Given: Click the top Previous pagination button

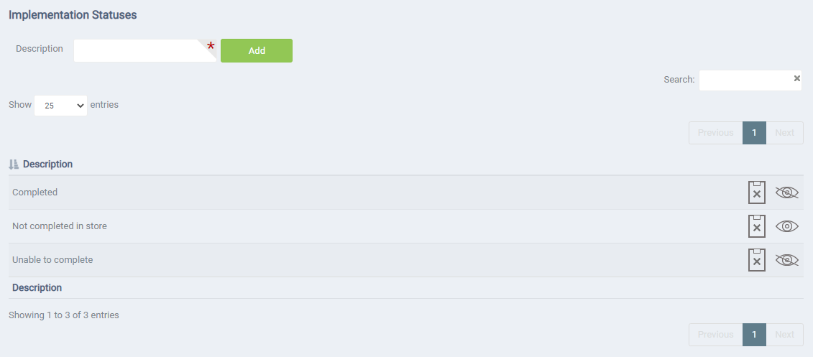Looking at the screenshot, I should (715, 133).
